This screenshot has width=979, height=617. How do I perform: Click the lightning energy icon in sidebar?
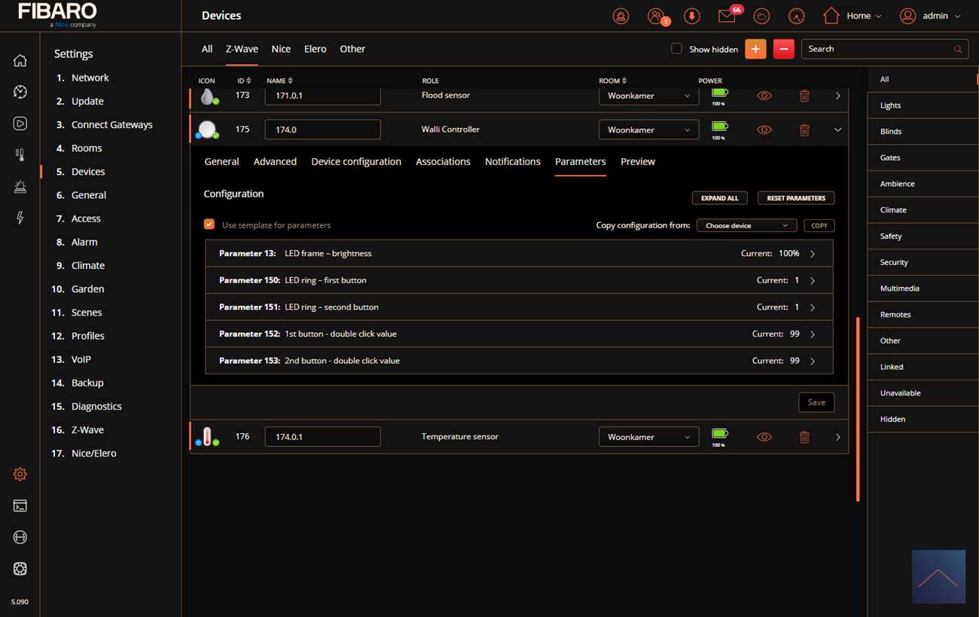pyautogui.click(x=20, y=218)
